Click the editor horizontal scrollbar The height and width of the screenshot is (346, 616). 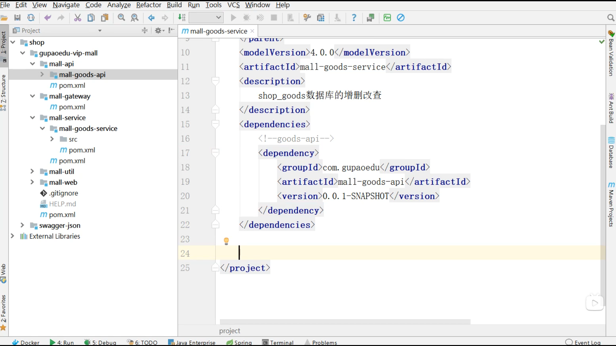tap(345, 321)
